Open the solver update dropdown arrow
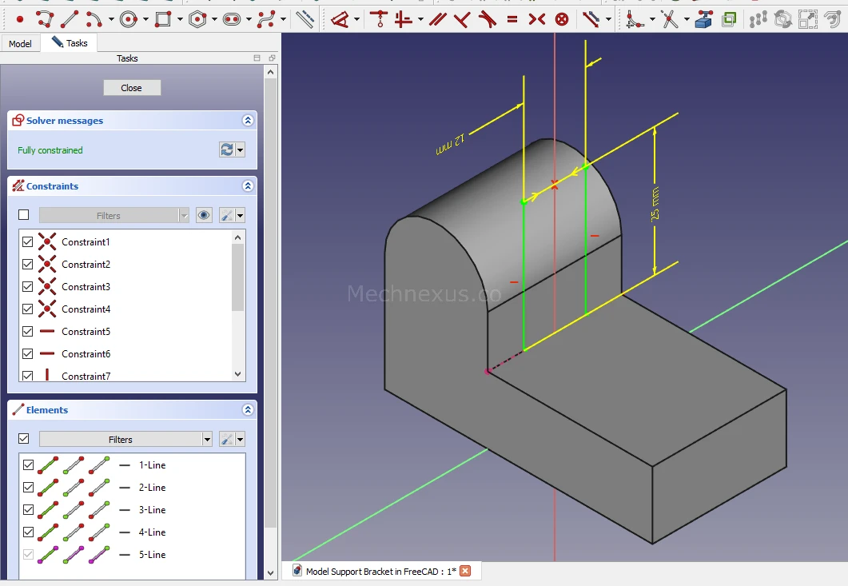Image resolution: width=848 pixels, height=586 pixels. click(x=241, y=150)
